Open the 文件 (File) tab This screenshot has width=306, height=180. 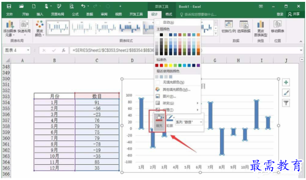point(9,14)
